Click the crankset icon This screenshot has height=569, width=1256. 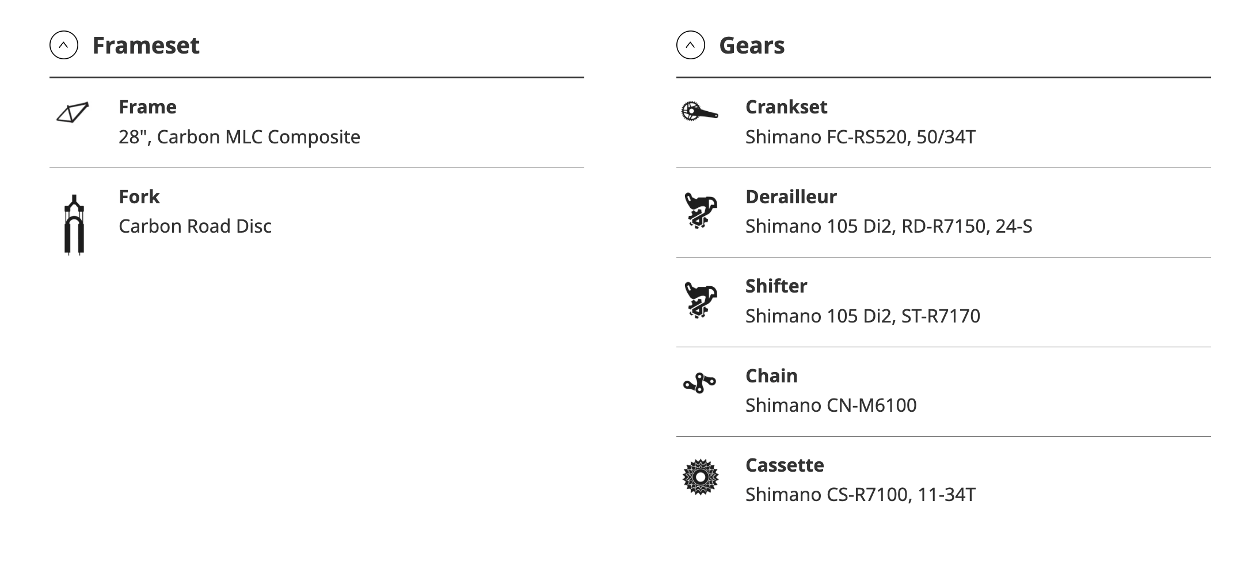[x=699, y=111]
